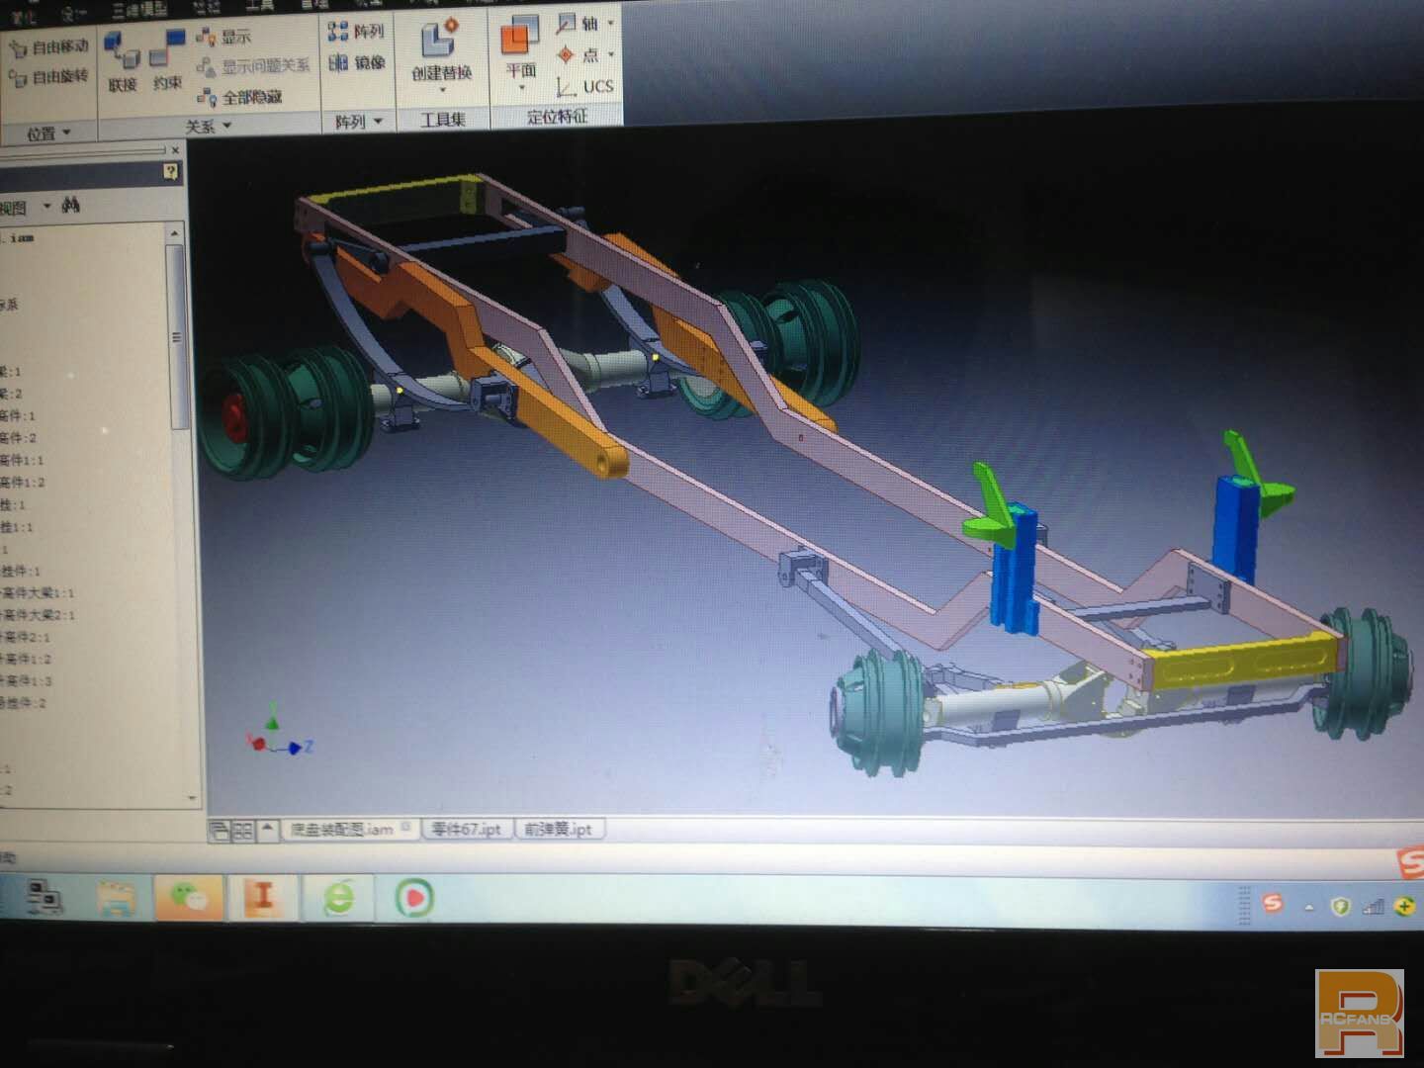Select the 自由旋转 (Free Rotate) tool
The height and width of the screenshot is (1068, 1424).
click(x=49, y=76)
